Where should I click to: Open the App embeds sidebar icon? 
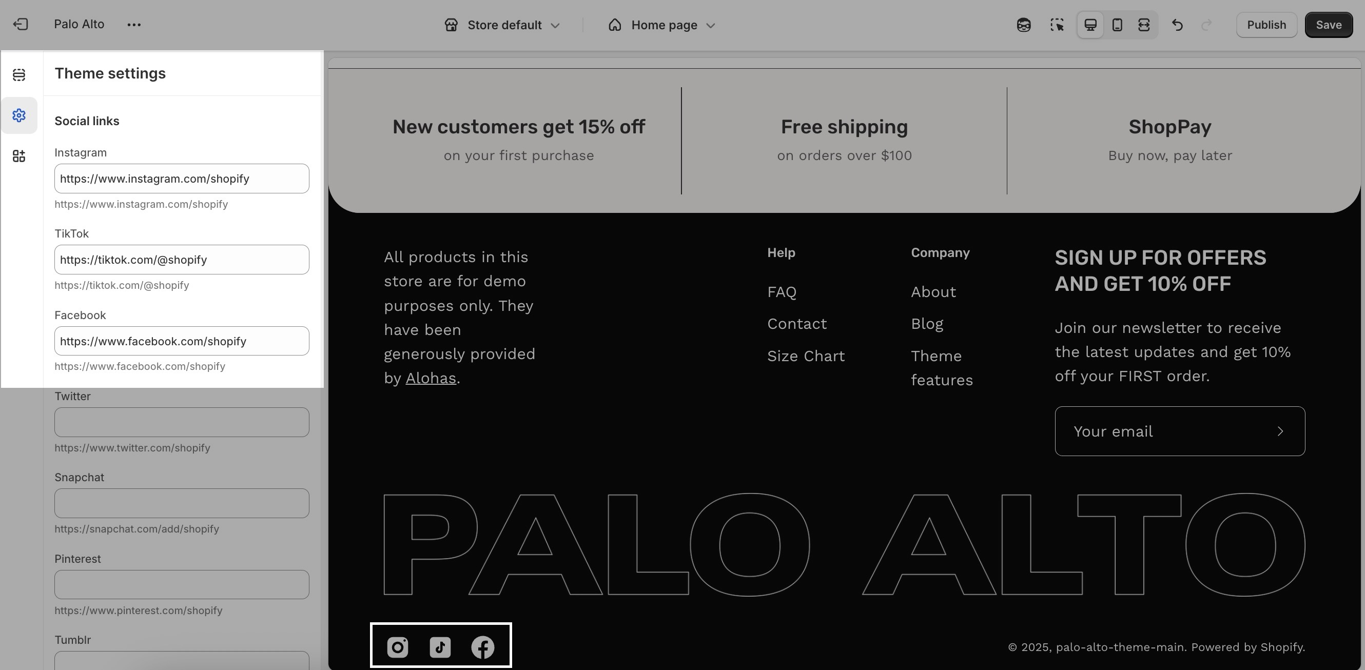coord(19,156)
